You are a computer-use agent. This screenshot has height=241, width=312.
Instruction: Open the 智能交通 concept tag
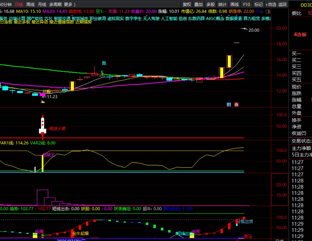click(62, 19)
